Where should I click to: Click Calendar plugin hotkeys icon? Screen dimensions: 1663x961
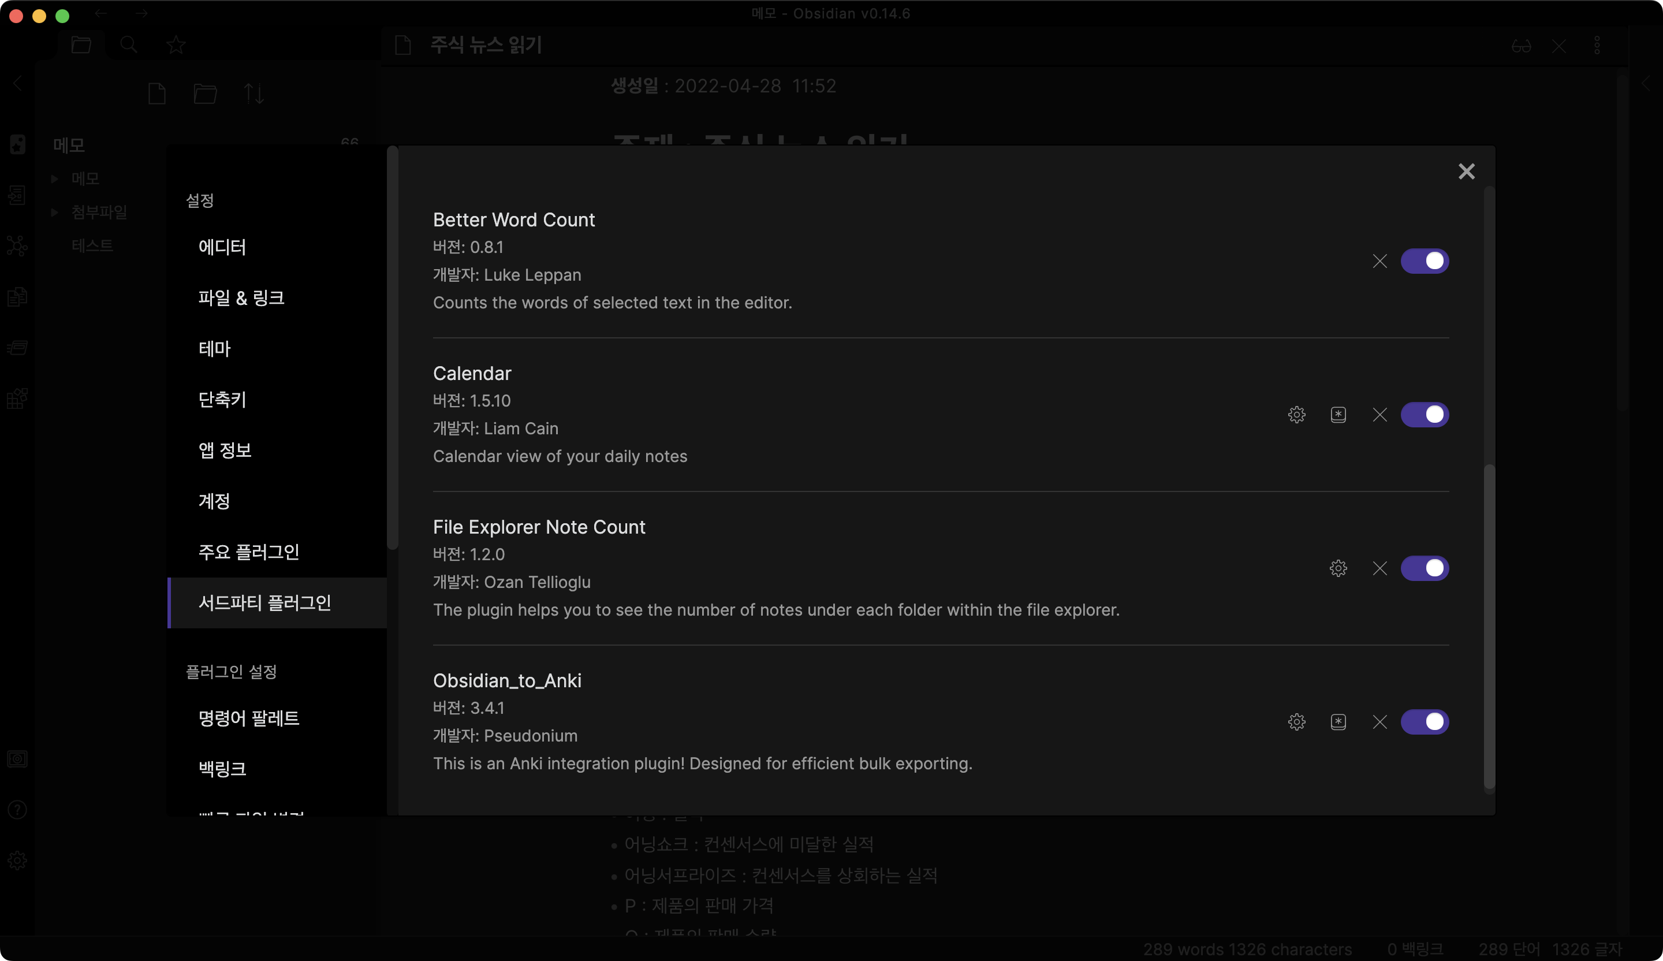(1338, 415)
